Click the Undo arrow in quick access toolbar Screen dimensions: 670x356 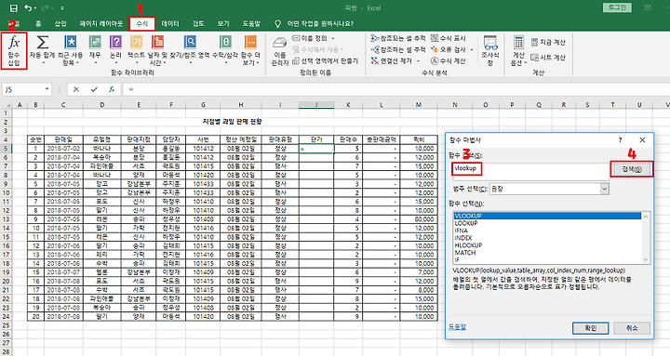pyautogui.click(x=28, y=8)
